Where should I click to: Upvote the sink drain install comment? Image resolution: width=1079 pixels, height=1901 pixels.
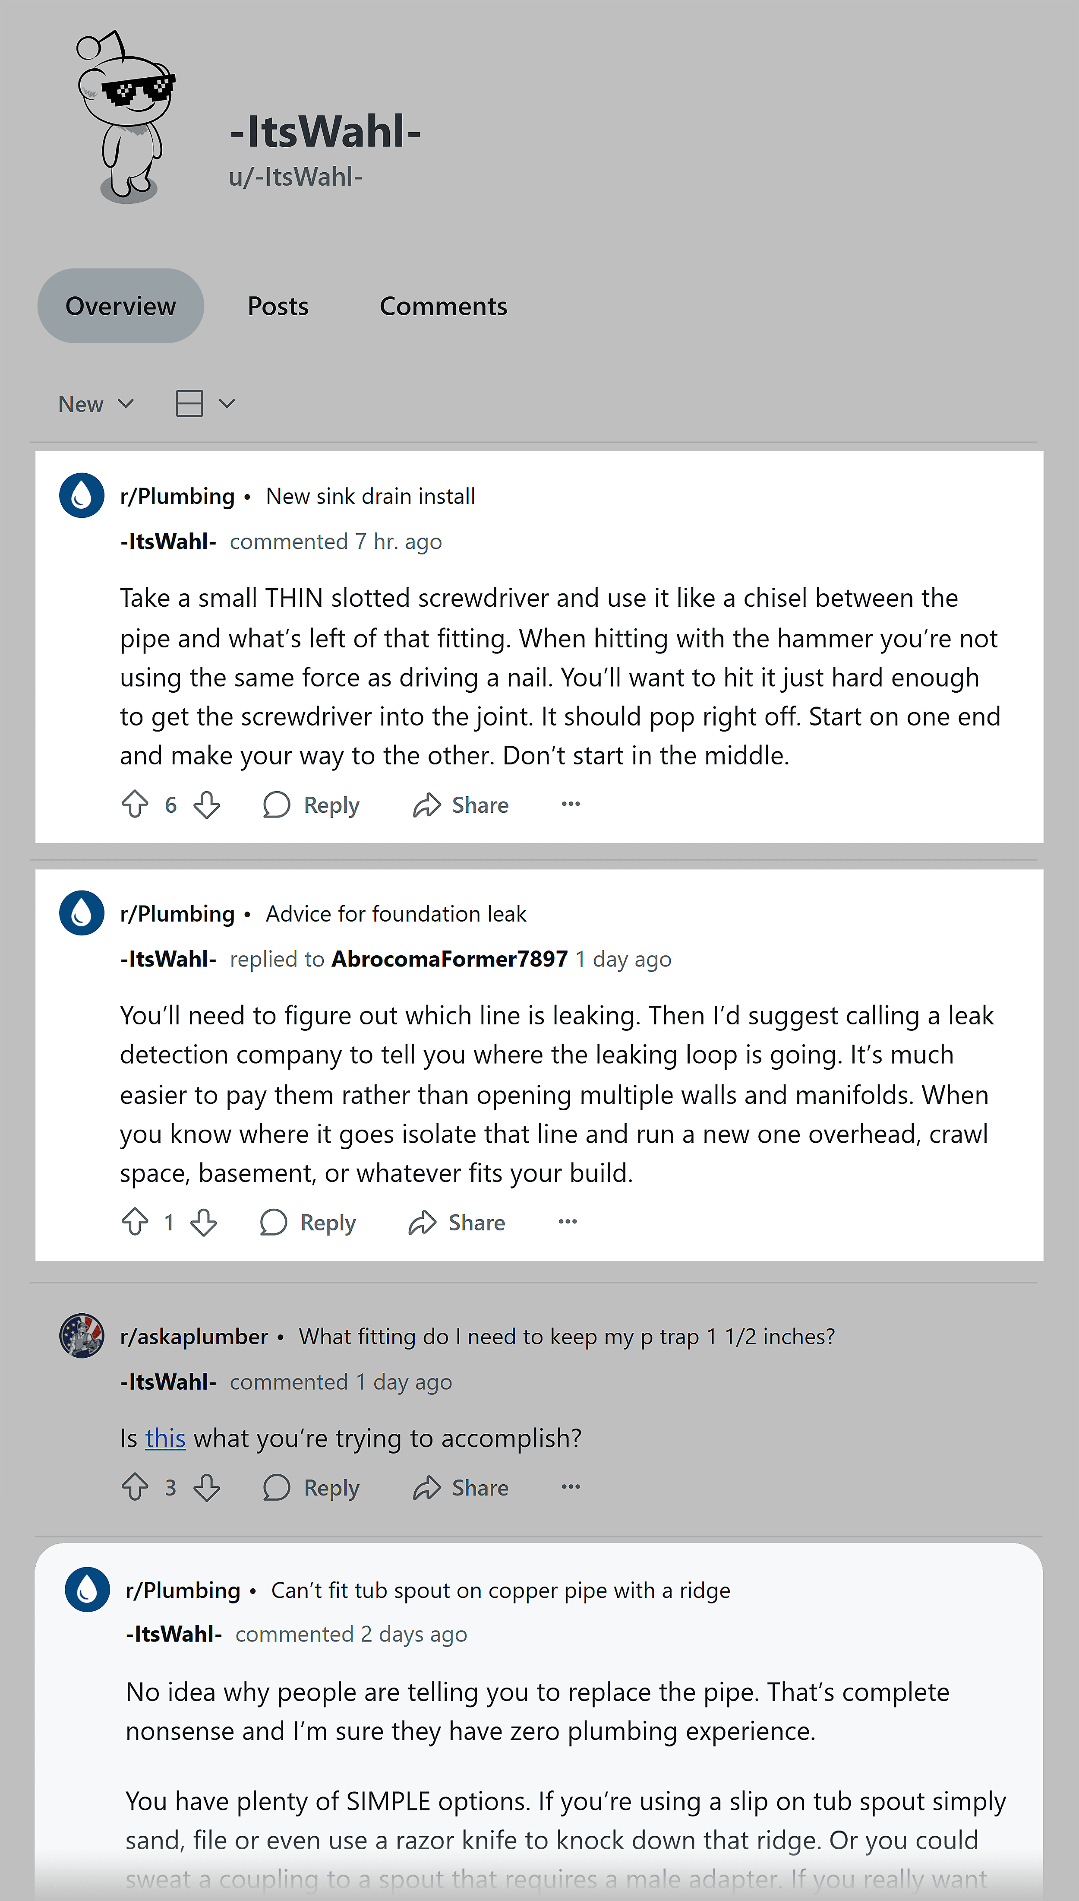pos(135,805)
